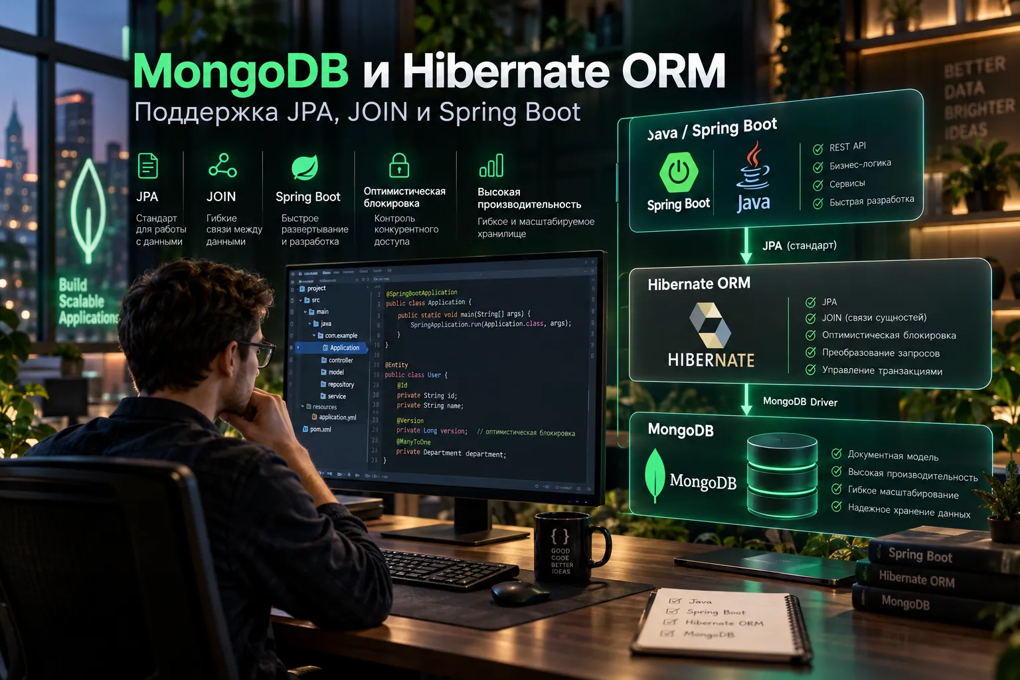Click the checkmark beside REST API
The image size is (1020, 680).
pyautogui.click(x=818, y=149)
